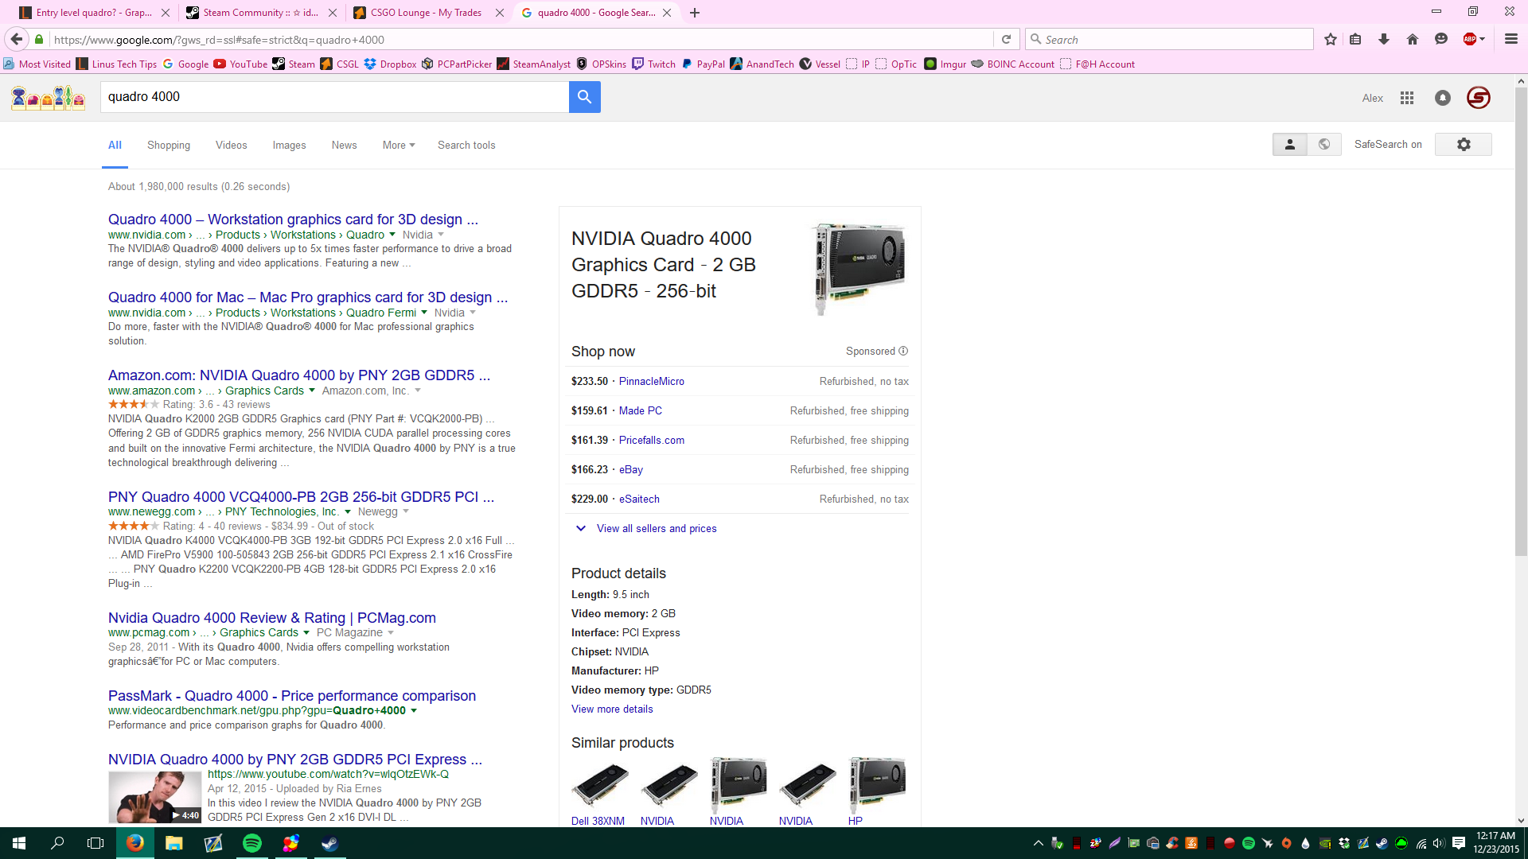Open the Firefox Hello chat bubble icon
Viewport: 1528px width, 859px height.
[1441, 39]
